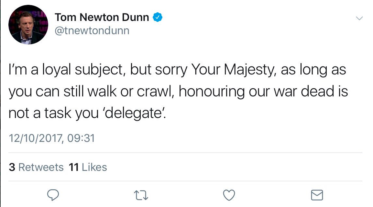This screenshot has height=207, width=373.
Task: Click the 09:31 time next to the date
Action: (x=81, y=138)
